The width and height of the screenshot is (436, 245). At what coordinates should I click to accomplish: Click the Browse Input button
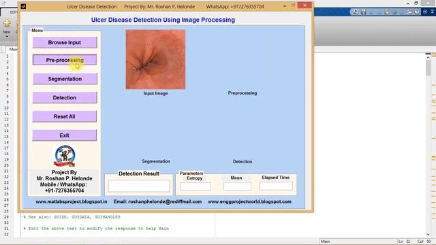[65, 42]
